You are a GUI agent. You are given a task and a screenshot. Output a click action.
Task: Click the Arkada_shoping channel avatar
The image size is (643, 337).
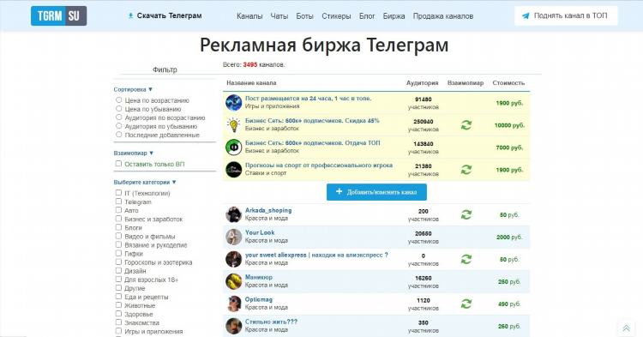coord(234,214)
